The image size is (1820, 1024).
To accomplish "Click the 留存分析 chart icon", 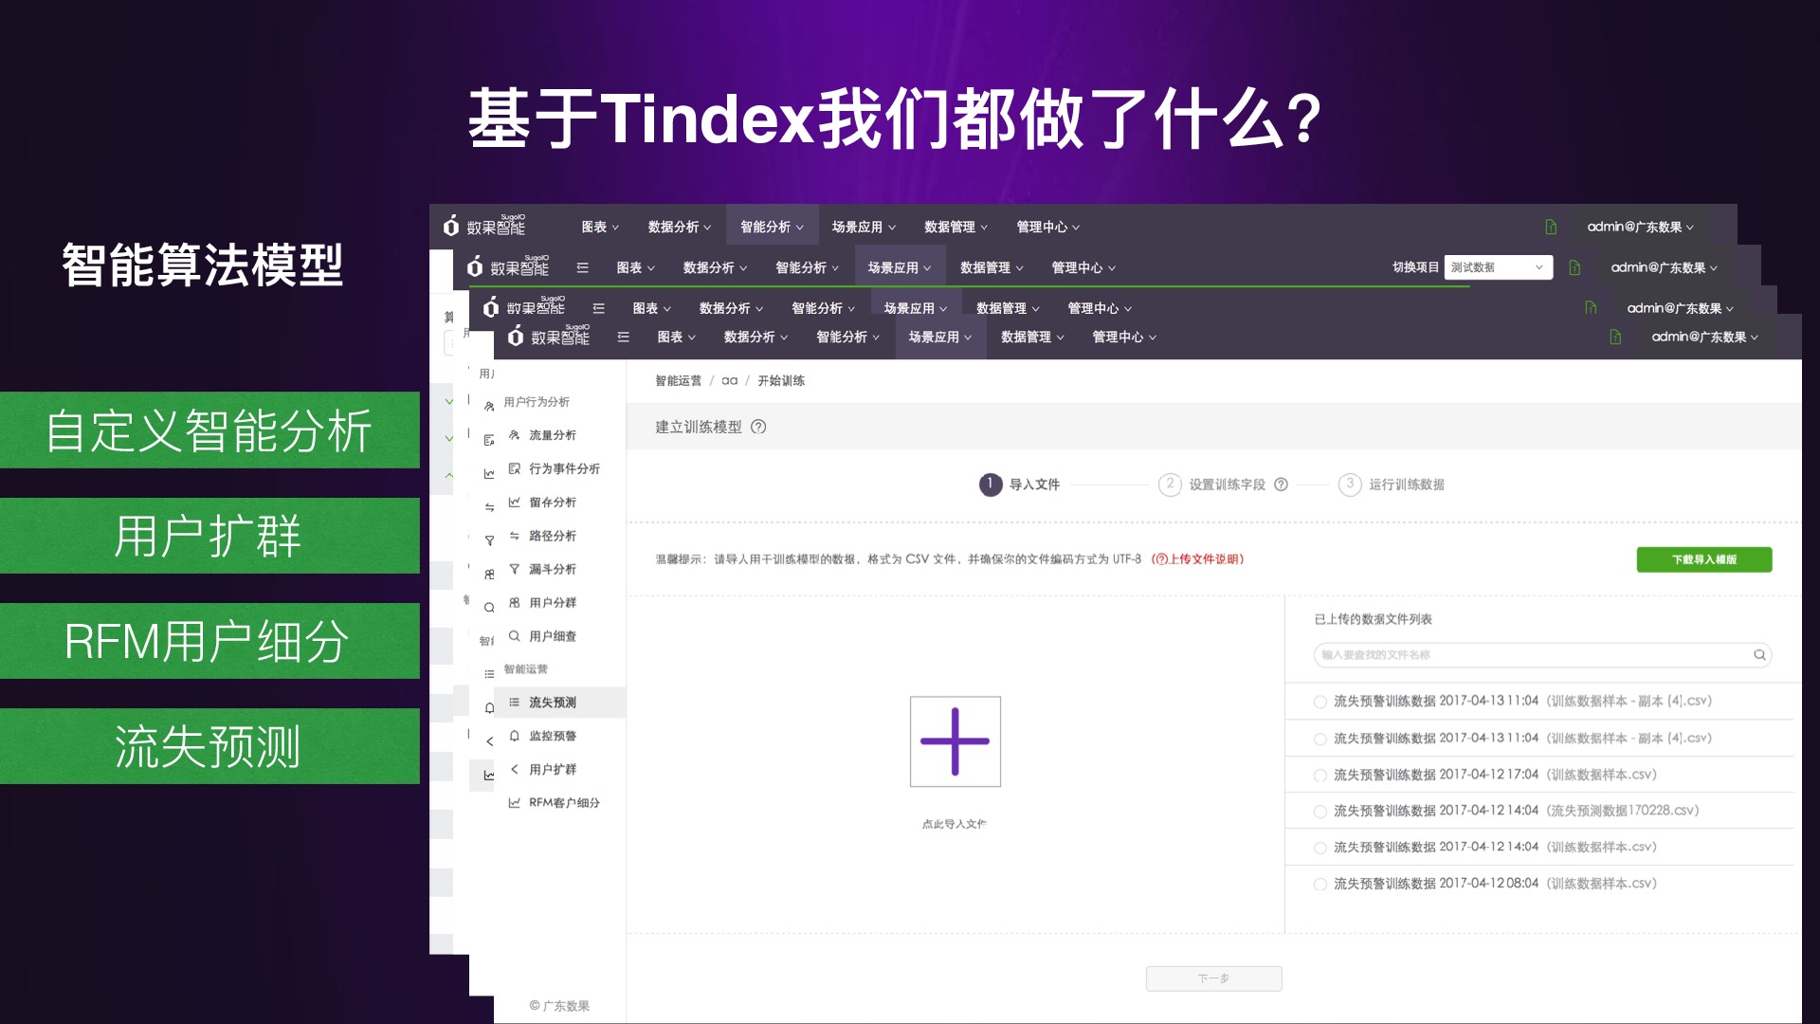I will tap(514, 502).
